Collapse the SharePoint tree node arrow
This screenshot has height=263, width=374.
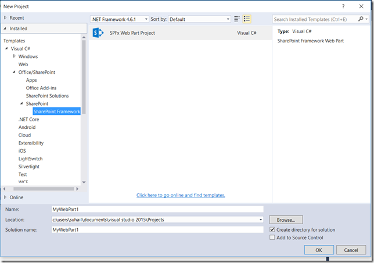click(x=21, y=103)
